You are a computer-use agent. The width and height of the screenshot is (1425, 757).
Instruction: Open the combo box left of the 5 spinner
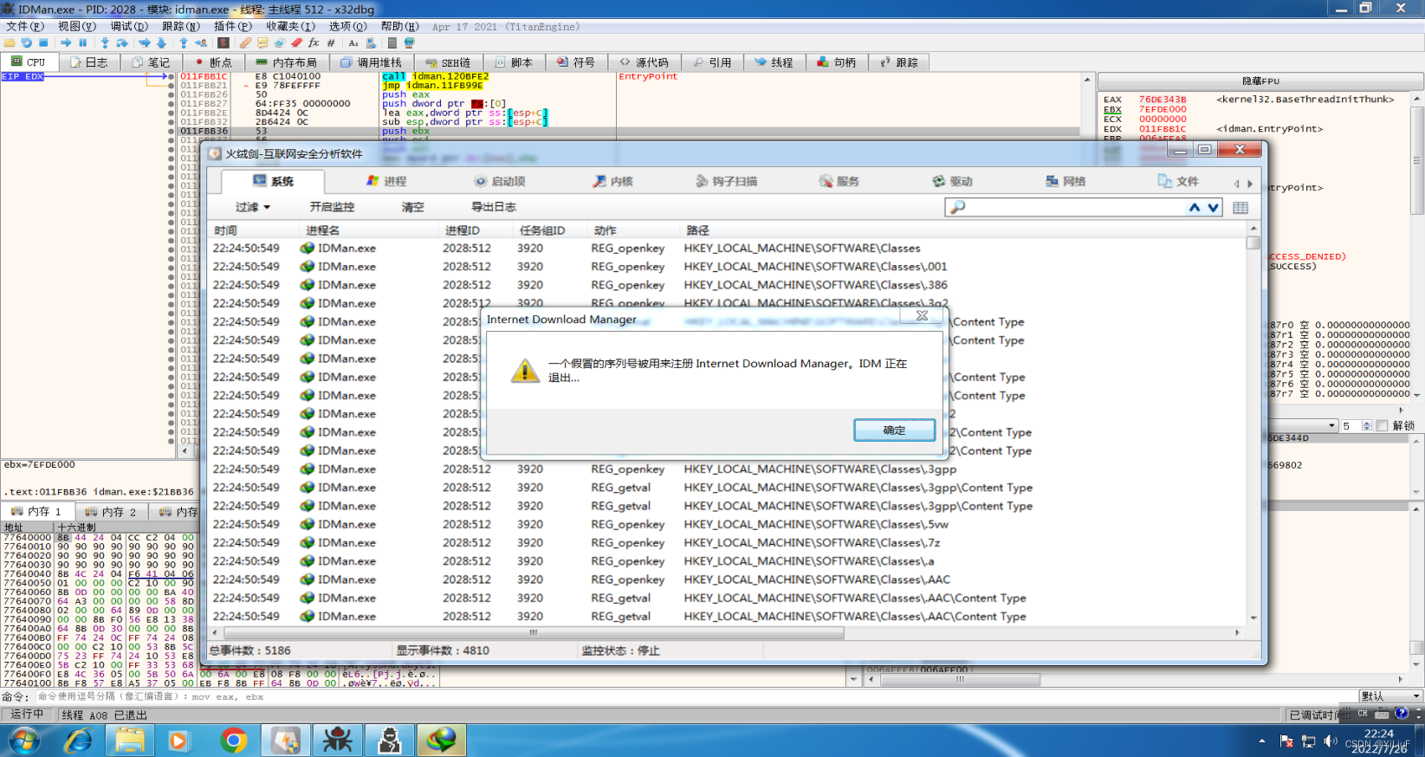(x=1302, y=425)
